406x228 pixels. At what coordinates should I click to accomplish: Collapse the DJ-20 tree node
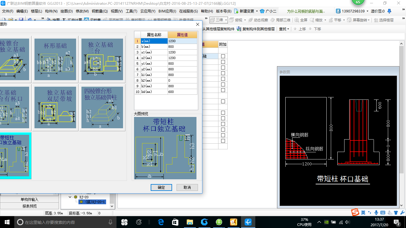tap(70, 197)
